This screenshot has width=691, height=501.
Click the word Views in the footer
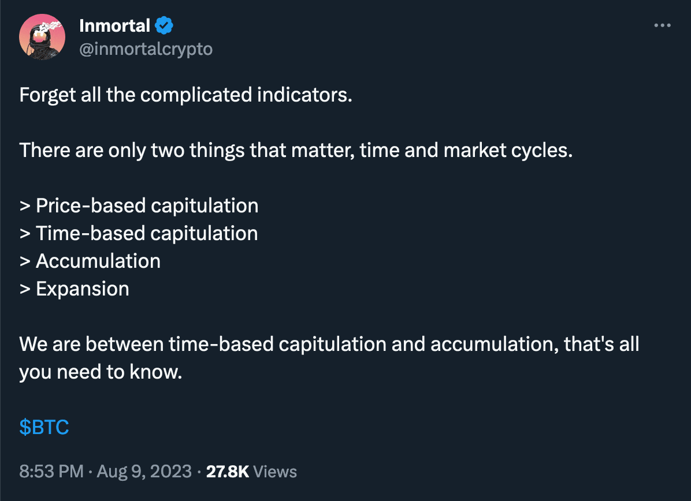[275, 471]
